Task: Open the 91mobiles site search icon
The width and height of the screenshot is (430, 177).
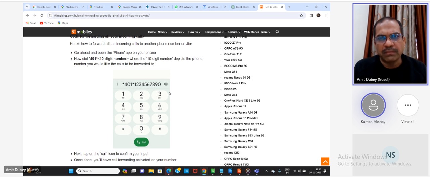Action: click(277, 32)
